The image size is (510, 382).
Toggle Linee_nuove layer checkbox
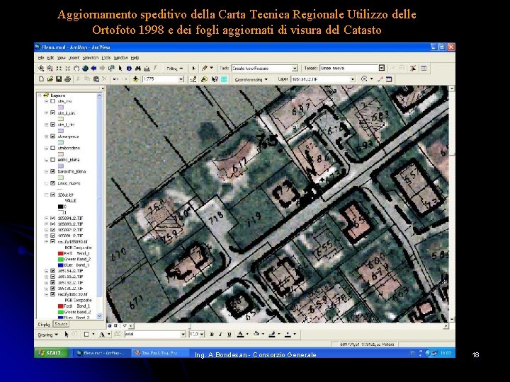[52, 183]
